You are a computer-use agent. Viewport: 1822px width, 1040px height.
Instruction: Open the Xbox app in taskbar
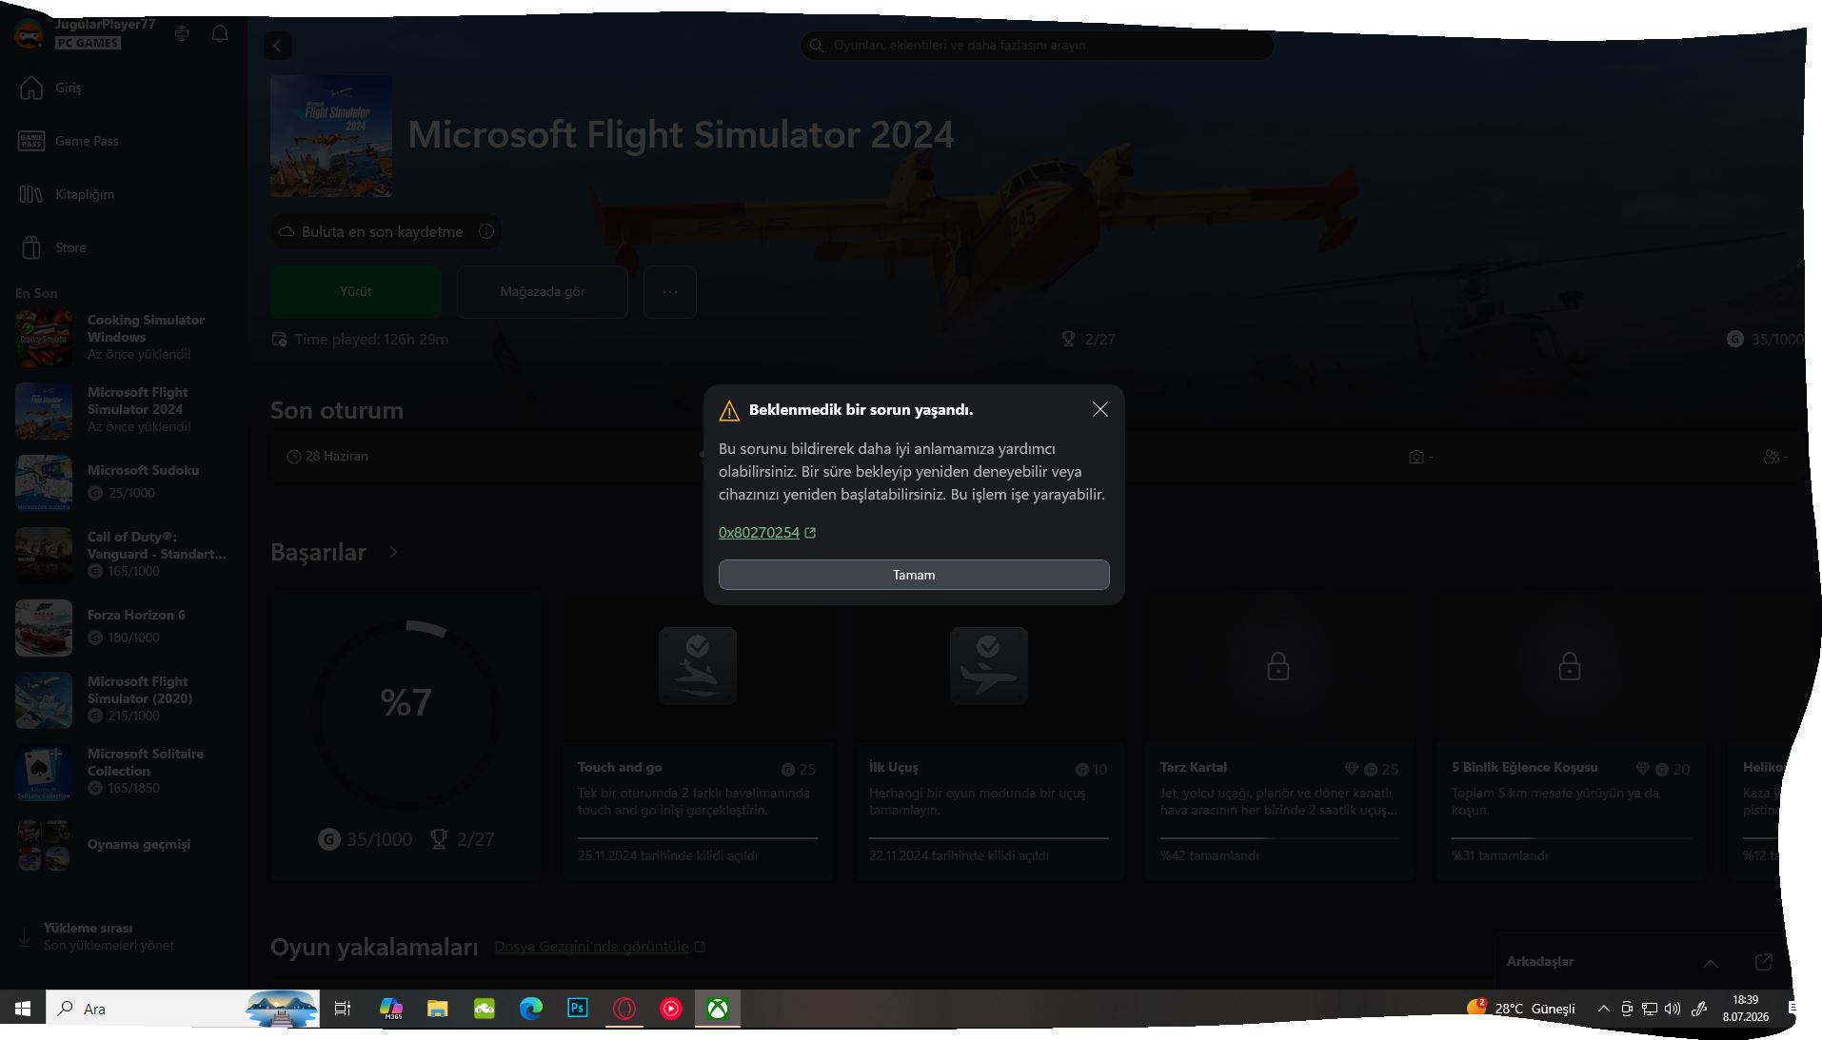718,1009
